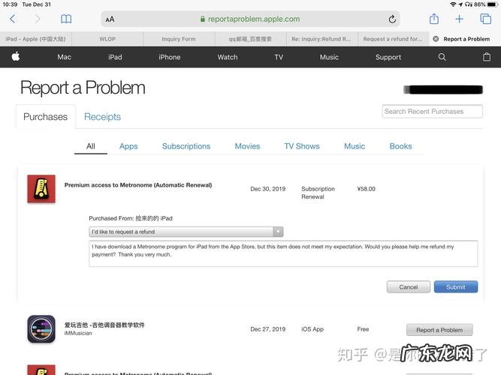Viewport: 501px width, 375px height.
Task: Open the tab overview icon
Action: click(485, 19)
